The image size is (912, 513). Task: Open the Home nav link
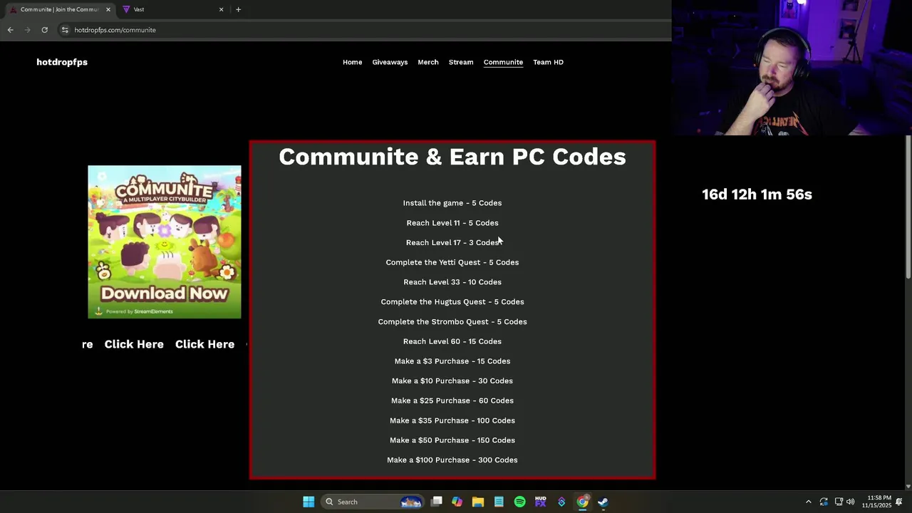[352, 62]
